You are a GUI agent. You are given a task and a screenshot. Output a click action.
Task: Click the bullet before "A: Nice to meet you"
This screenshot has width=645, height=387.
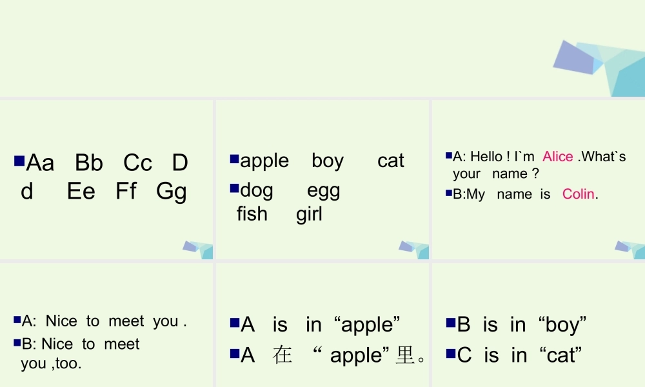tap(17, 319)
